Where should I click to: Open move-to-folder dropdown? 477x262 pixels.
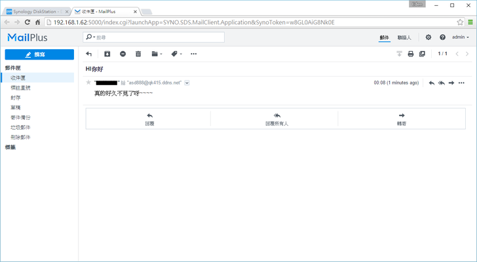tap(157, 54)
